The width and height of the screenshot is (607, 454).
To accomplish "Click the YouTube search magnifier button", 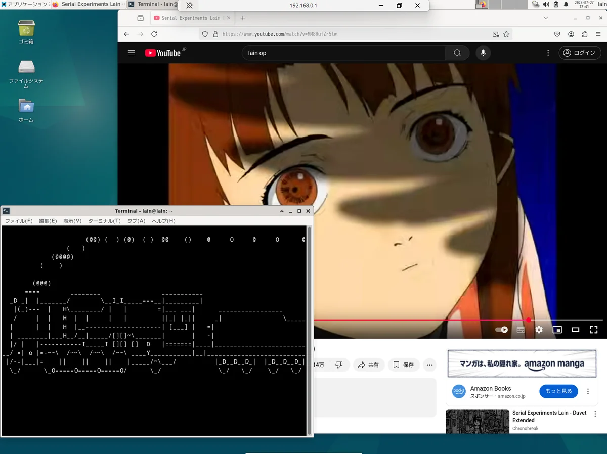I will [x=457, y=53].
